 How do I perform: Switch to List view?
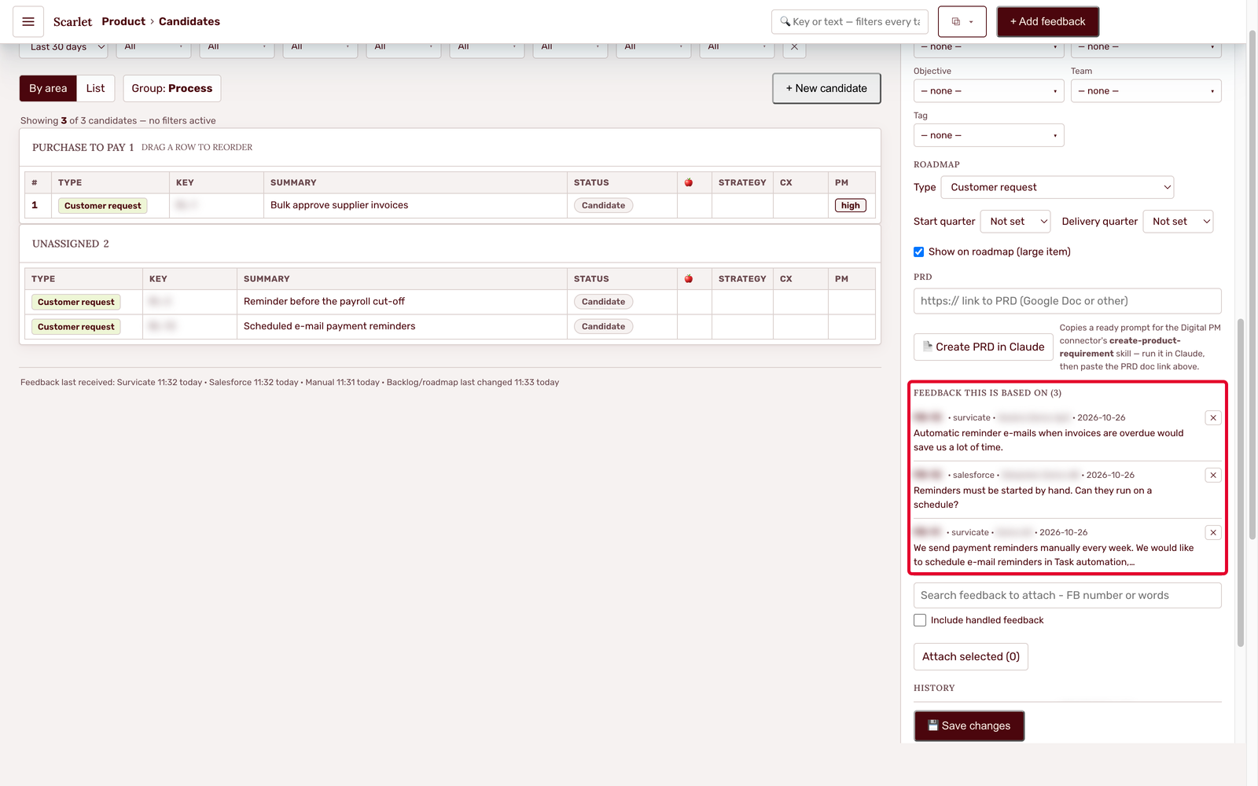tap(95, 89)
